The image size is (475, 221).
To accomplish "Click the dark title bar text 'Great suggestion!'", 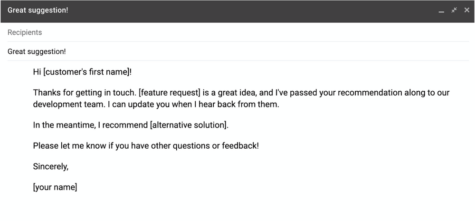I will (38, 10).
